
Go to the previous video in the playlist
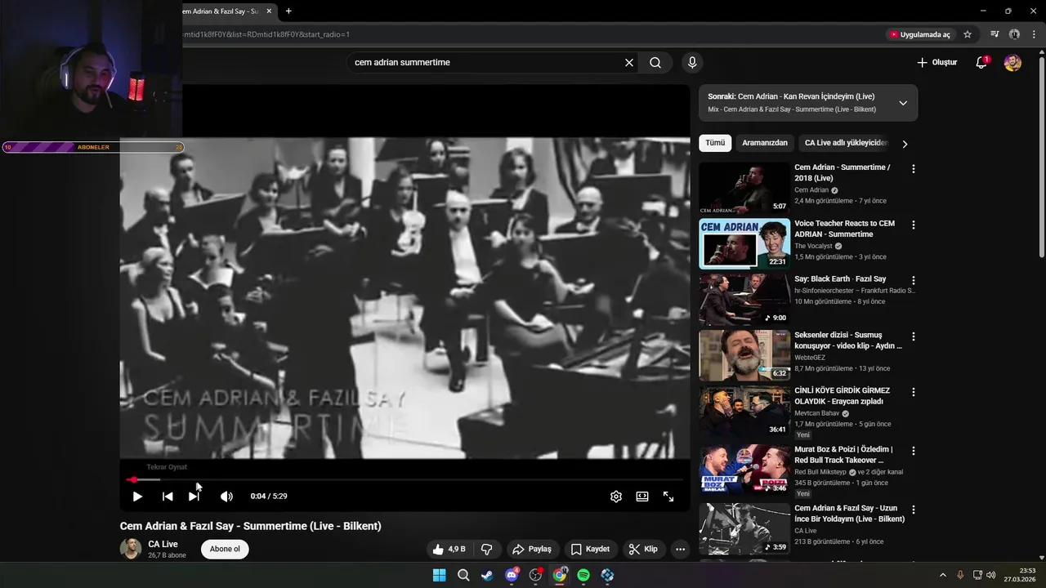(168, 497)
